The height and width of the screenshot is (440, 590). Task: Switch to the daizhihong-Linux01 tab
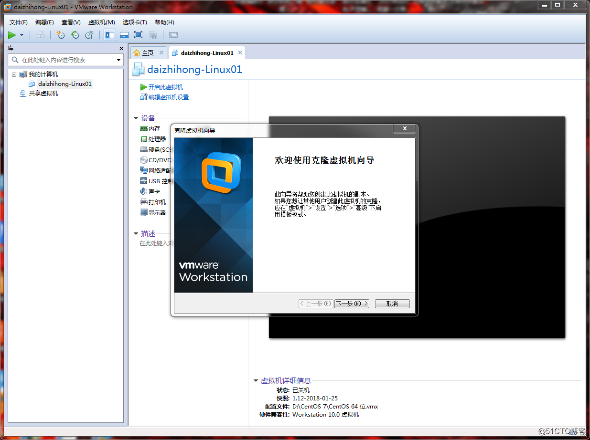coord(207,53)
